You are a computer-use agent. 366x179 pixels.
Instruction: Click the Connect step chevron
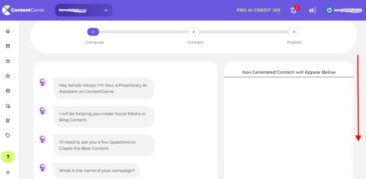tap(193, 32)
